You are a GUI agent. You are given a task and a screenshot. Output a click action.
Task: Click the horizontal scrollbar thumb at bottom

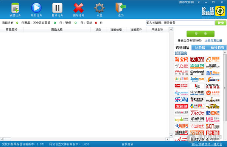point(8,139)
